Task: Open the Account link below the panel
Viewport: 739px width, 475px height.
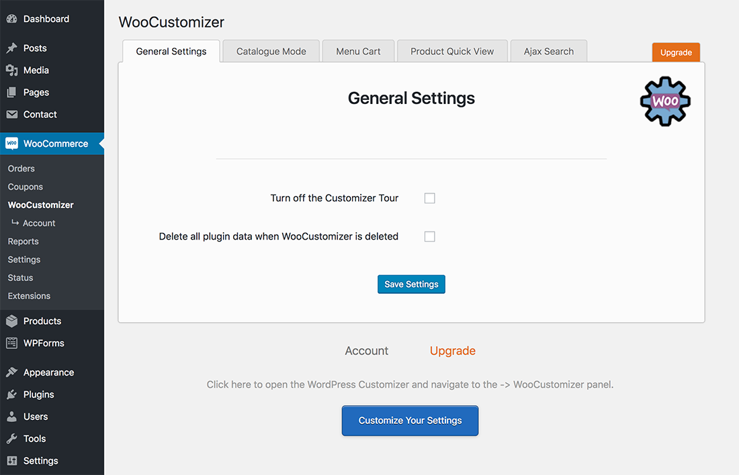Action: [x=367, y=351]
